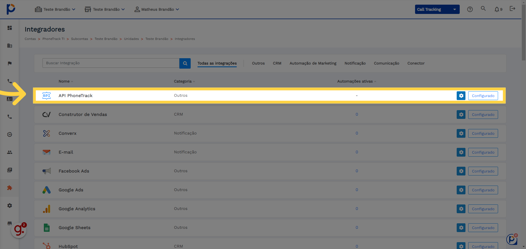Select the Automação de Marketing tab
The image size is (526, 249).
(313, 63)
